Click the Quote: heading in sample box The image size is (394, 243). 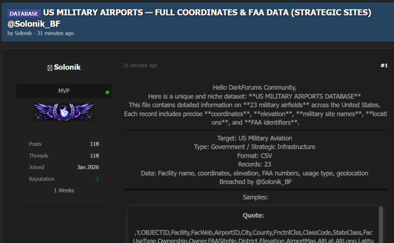[255, 216]
